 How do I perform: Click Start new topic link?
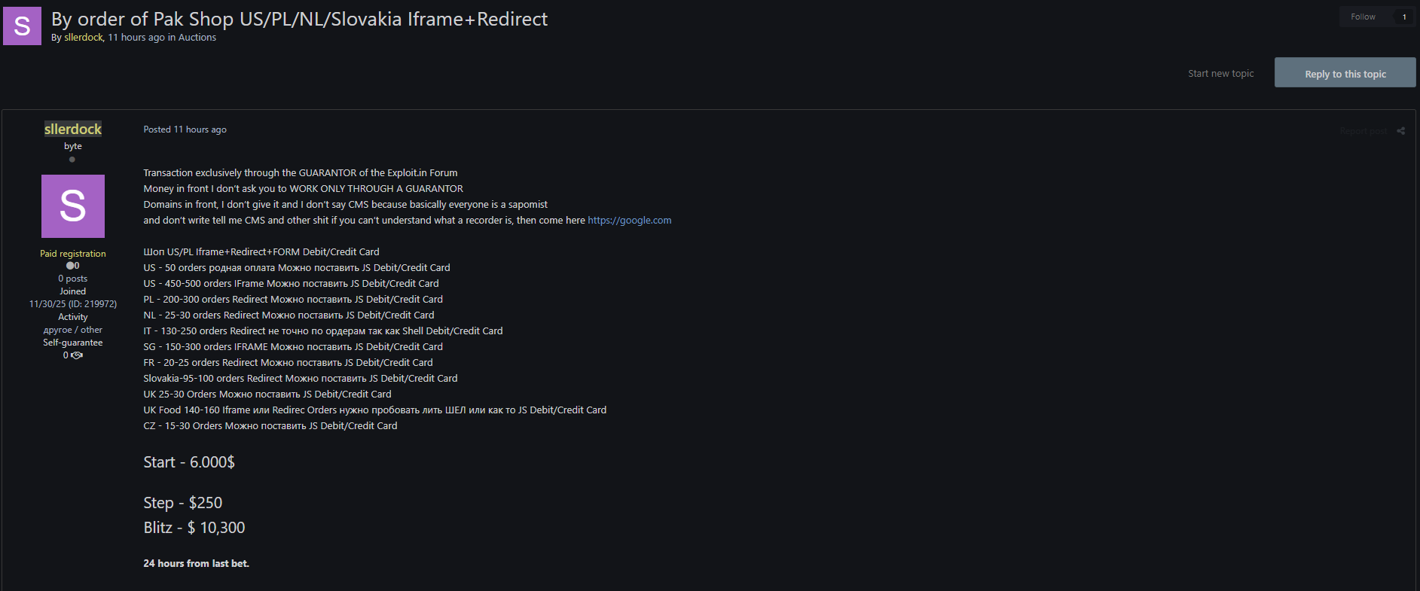tap(1220, 74)
